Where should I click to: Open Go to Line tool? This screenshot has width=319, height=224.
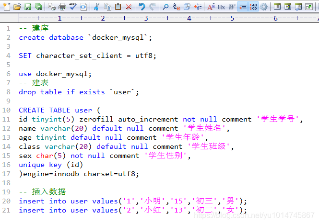198,7
